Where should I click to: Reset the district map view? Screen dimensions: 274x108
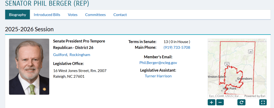(241, 102)
